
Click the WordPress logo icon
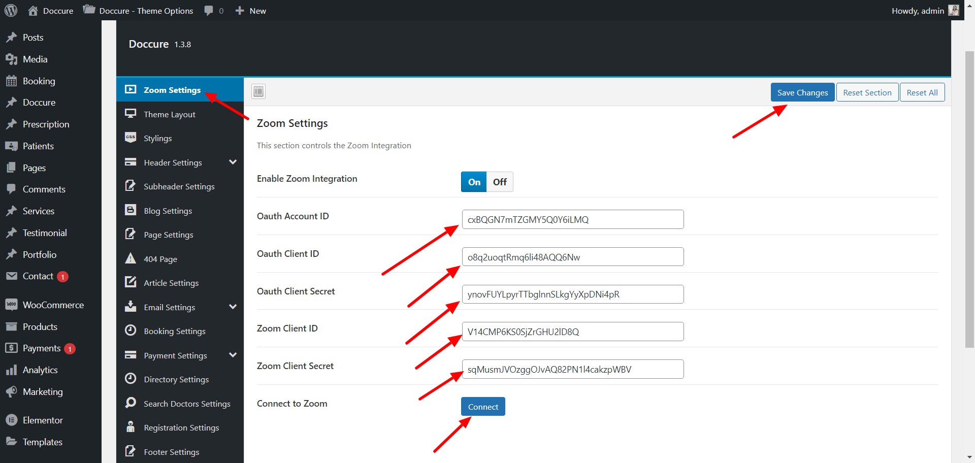pos(11,11)
